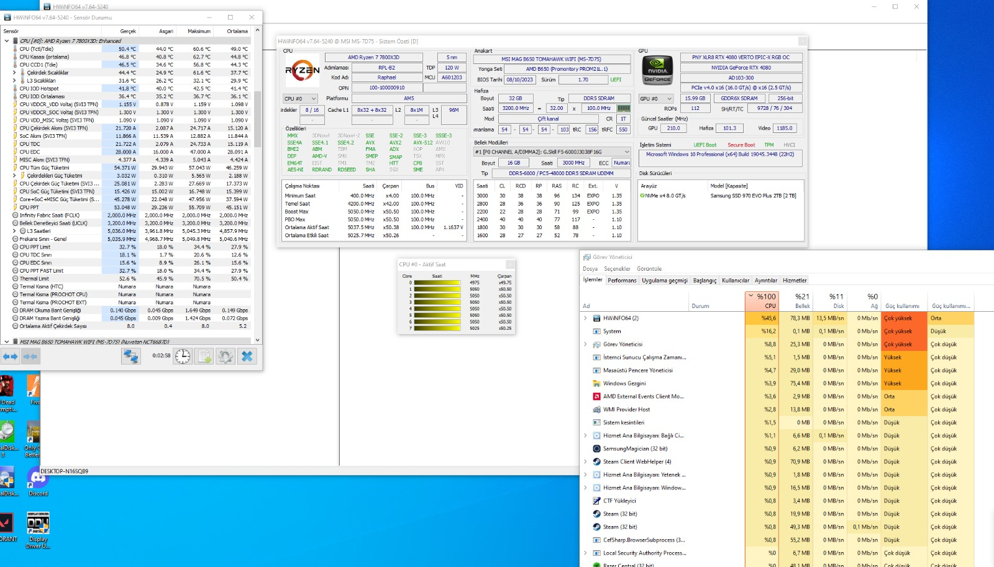Switch to the Kullanıcılar tab
This screenshot has height=567, width=994.
tap(736, 281)
